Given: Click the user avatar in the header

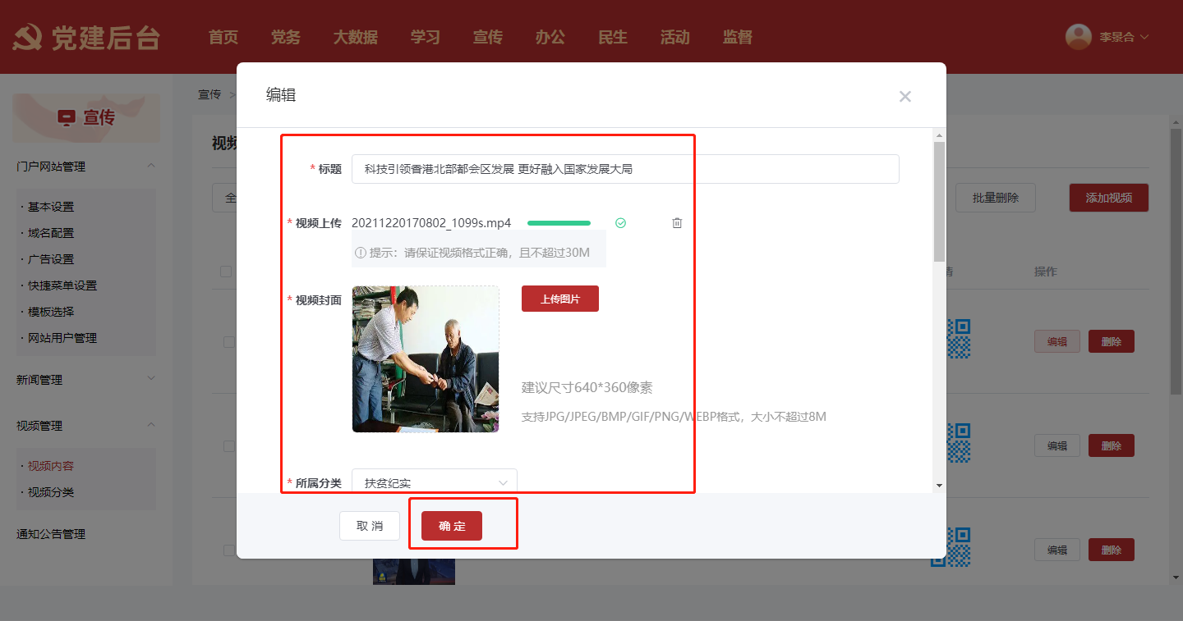Looking at the screenshot, I should coord(1078,37).
